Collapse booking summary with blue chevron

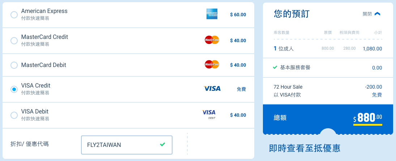377,14
